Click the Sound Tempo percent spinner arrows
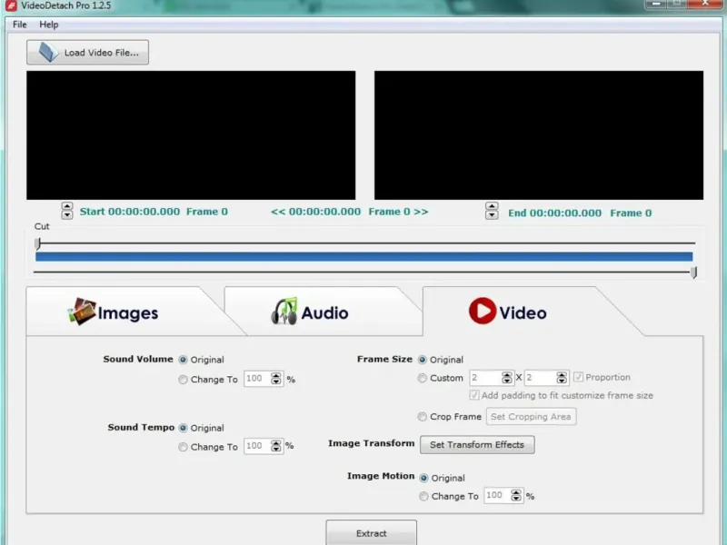Screen dimensions: 727x545 pos(276,446)
